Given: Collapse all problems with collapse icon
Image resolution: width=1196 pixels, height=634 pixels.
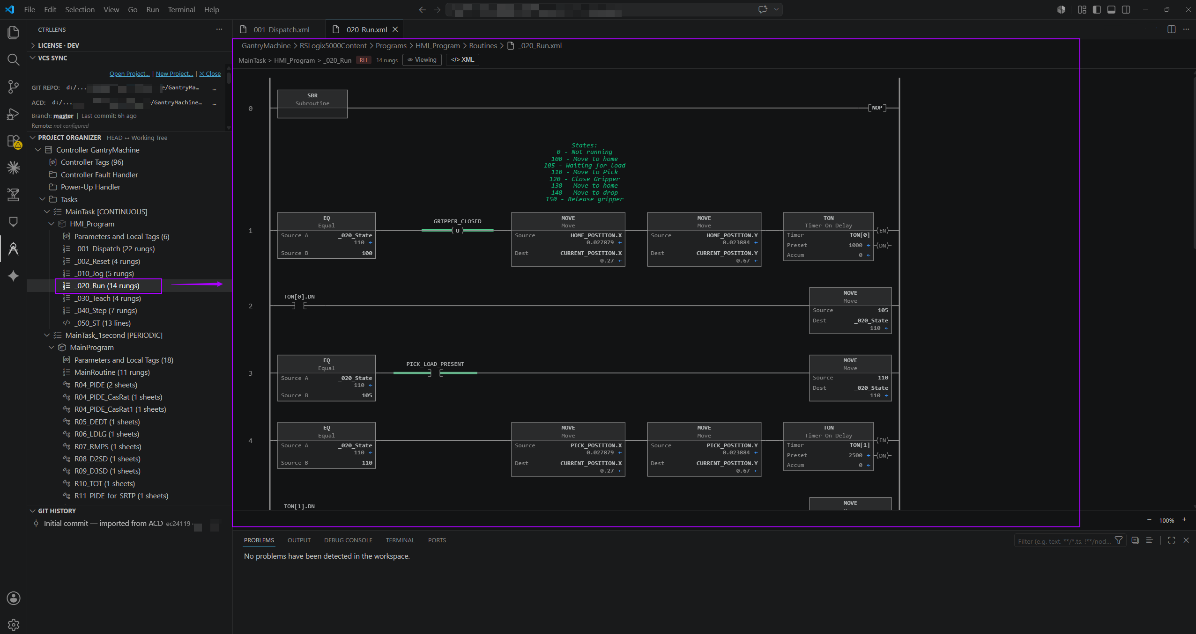Looking at the screenshot, I should click(1135, 540).
